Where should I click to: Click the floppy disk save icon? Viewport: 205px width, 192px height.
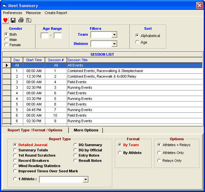point(13,20)
